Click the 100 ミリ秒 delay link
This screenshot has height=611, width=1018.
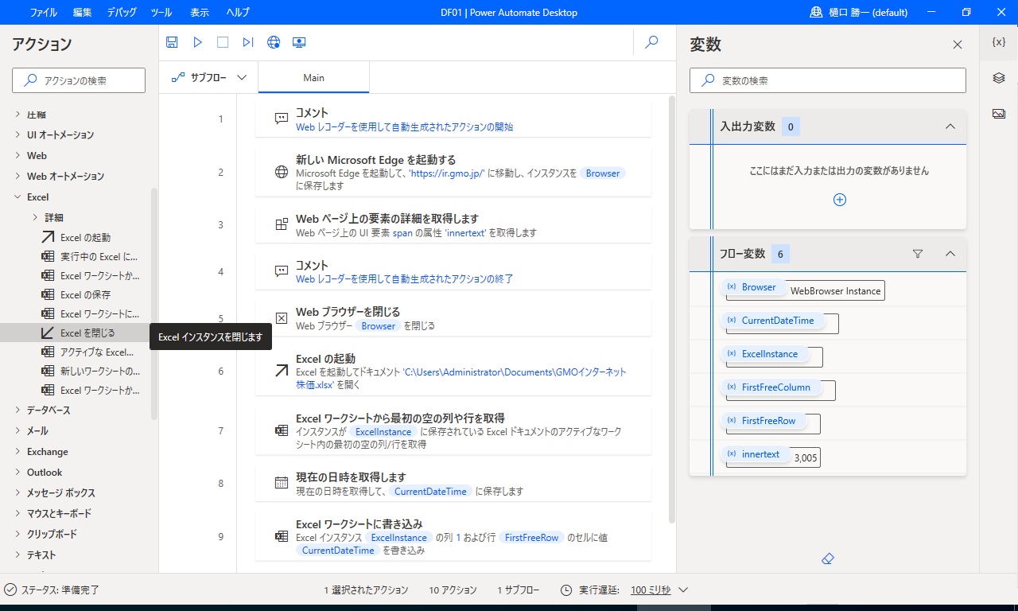[x=651, y=590]
